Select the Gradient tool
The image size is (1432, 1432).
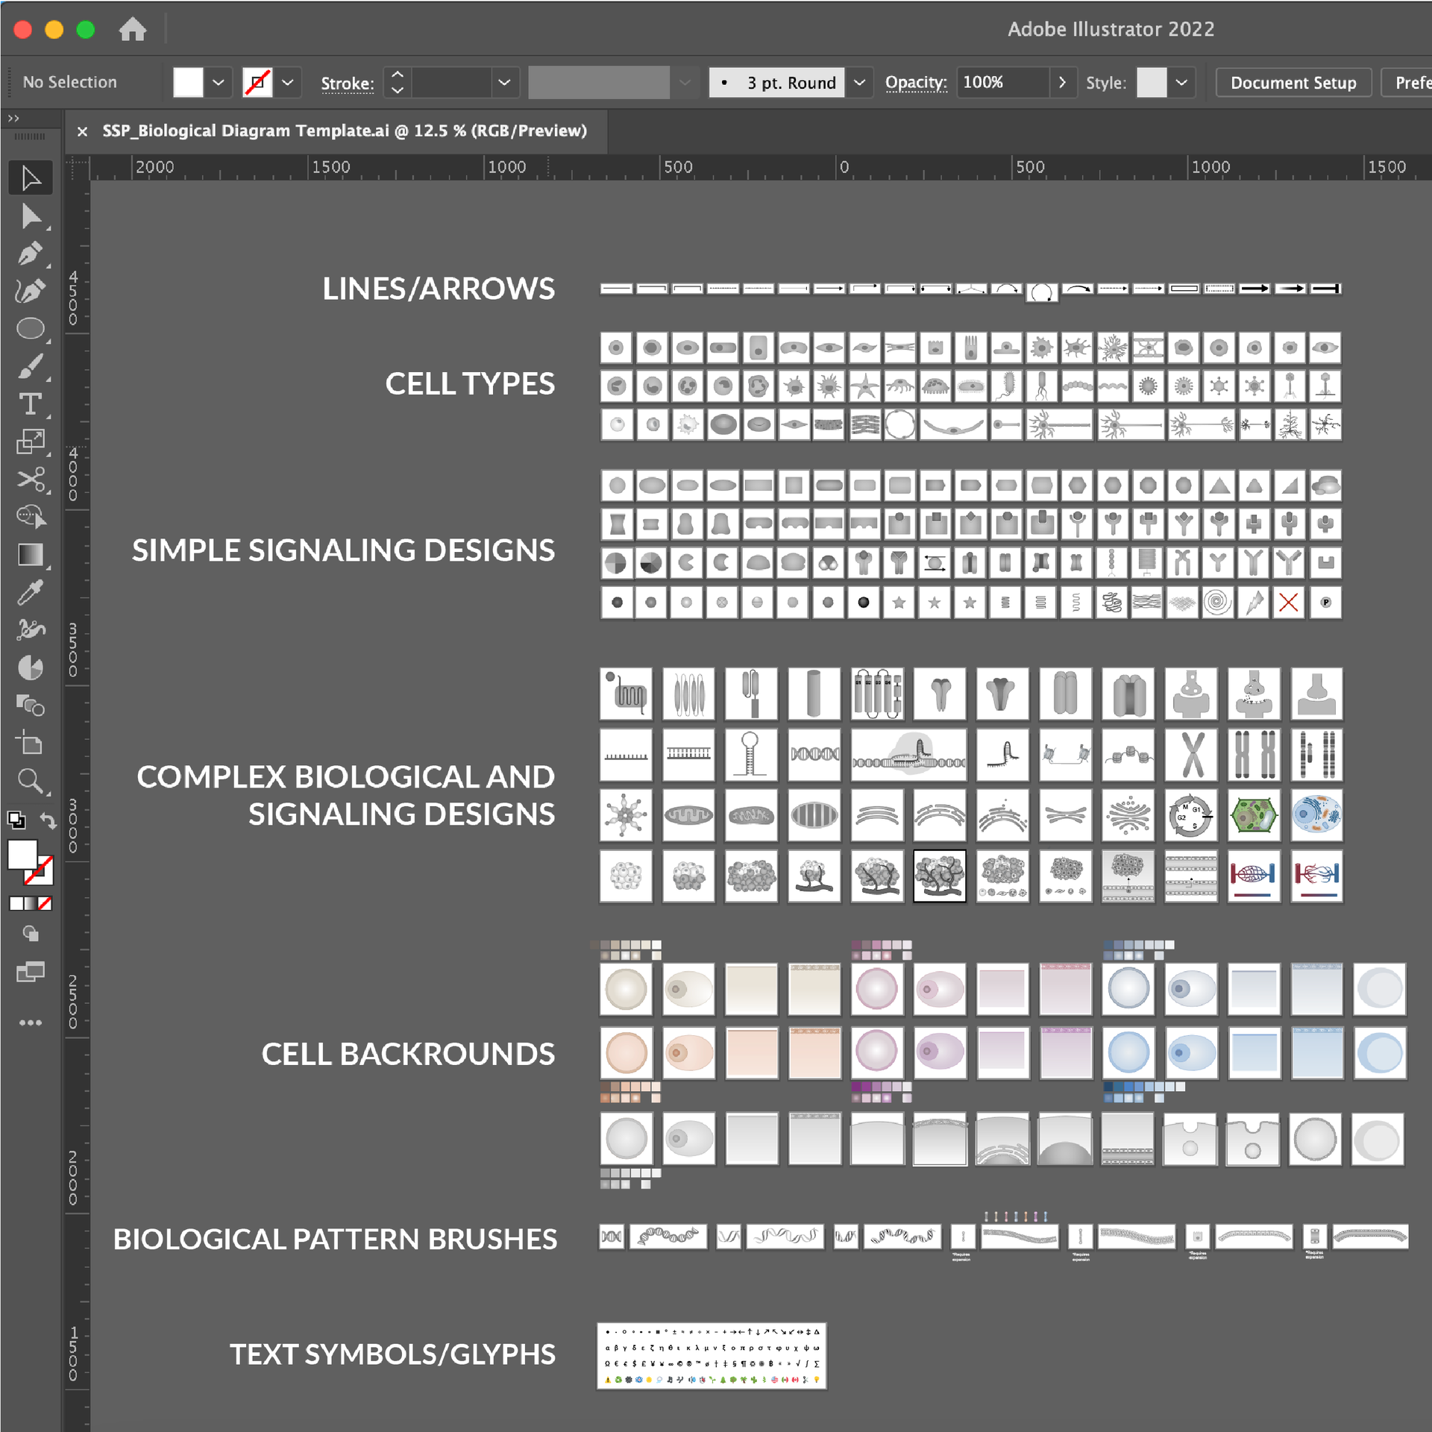point(31,555)
